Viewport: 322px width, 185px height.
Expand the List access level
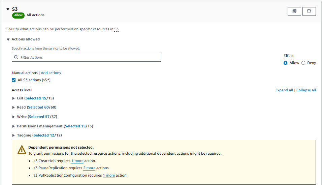13,98
